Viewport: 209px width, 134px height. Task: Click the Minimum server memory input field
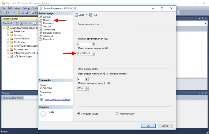(85, 44)
